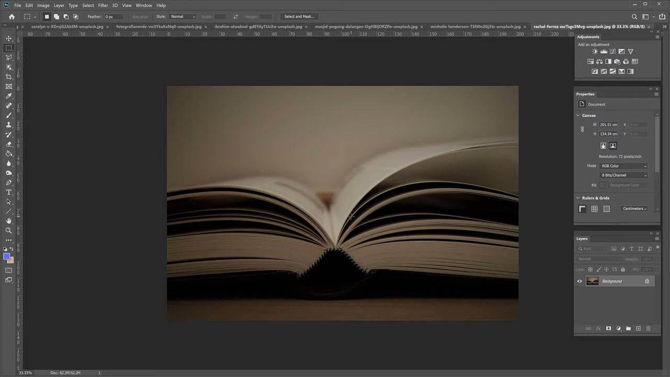Open the Style dropdown in options bar

(x=182, y=16)
